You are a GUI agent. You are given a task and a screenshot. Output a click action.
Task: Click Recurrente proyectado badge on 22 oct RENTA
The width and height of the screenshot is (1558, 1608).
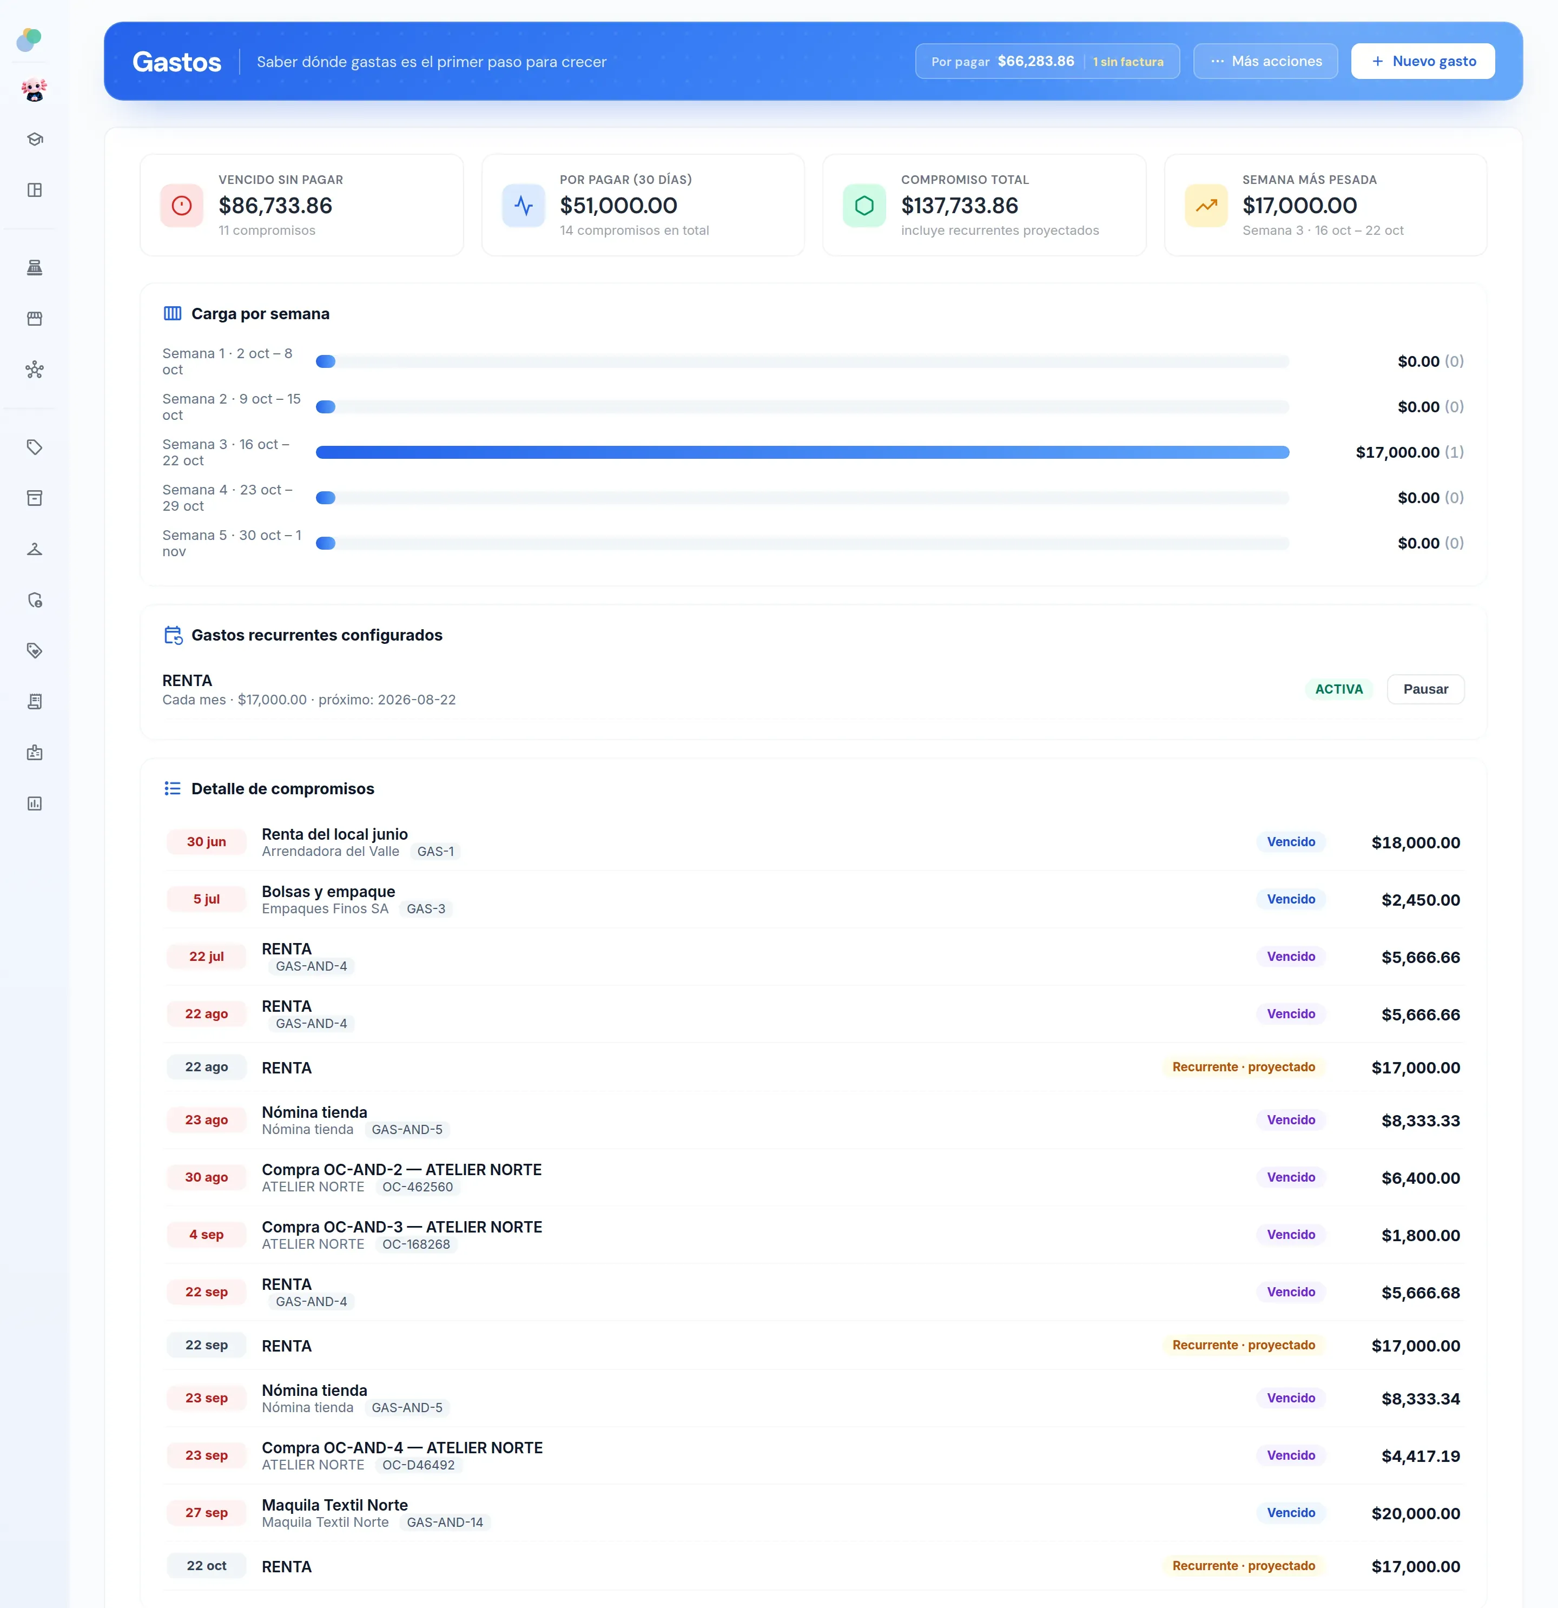(1243, 1566)
